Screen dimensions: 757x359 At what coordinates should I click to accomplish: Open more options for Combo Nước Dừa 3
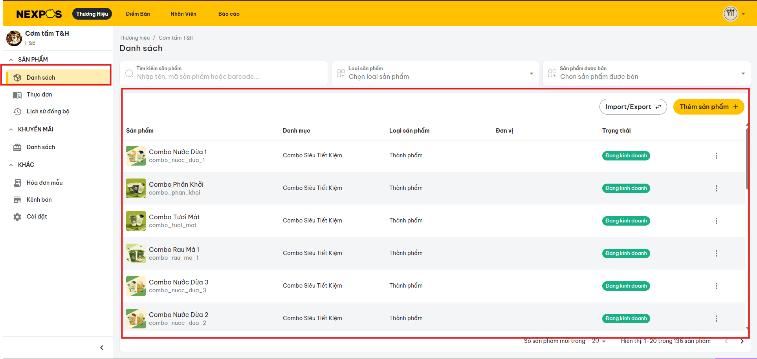tap(717, 286)
